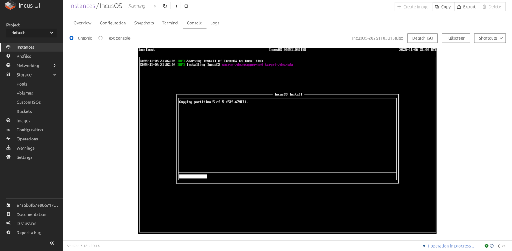
Task: Stop the IncusOS instance
Action: pos(186,6)
